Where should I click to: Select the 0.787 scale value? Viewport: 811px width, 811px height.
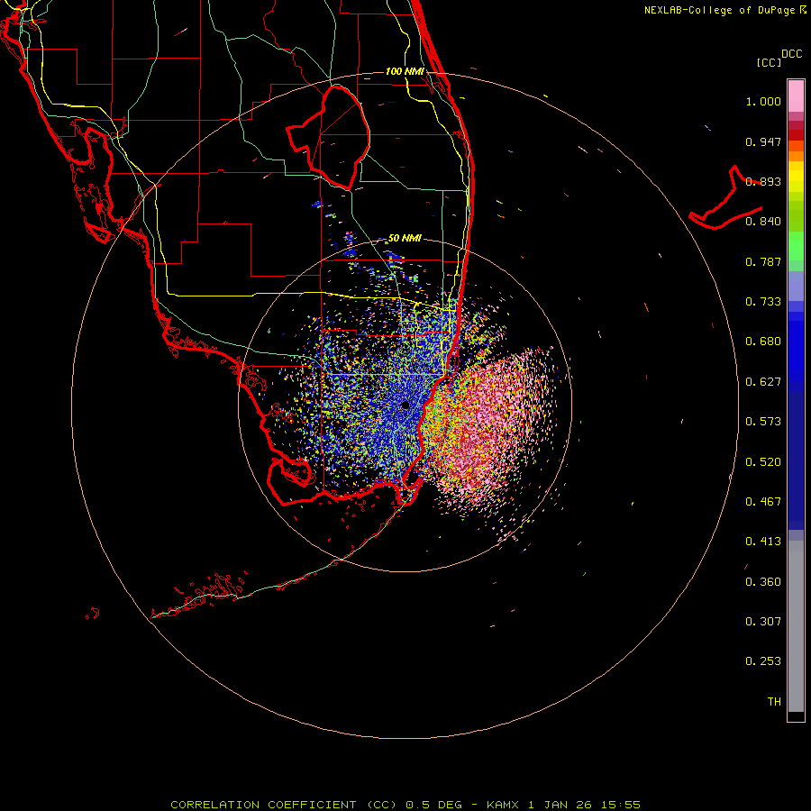(x=763, y=261)
